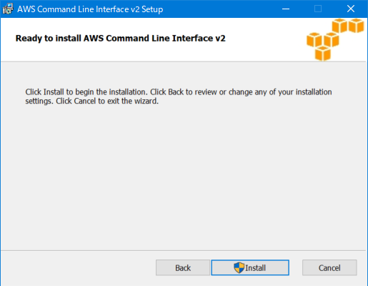368x286 pixels.
Task: Click the topmost right orange cube
Action: click(356, 26)
